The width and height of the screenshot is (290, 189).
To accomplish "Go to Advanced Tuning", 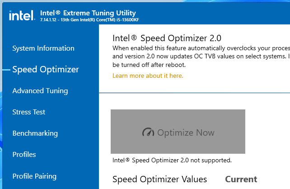I will [x=40, y=91].
